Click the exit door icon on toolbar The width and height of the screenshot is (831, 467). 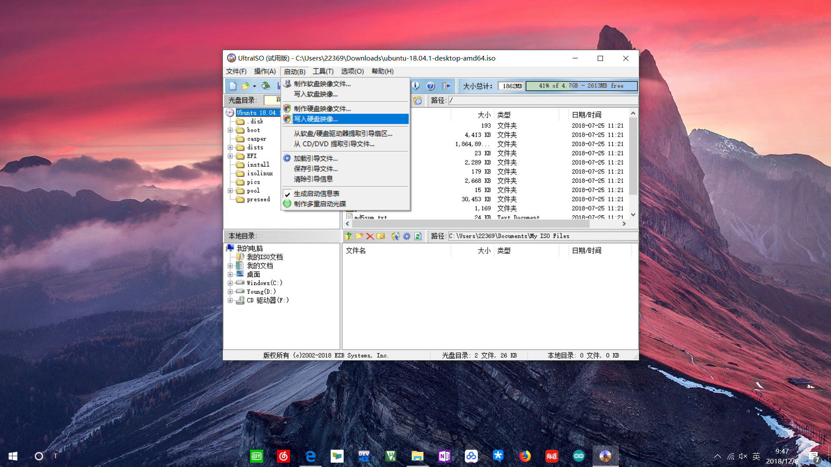[x=446, y=86]
